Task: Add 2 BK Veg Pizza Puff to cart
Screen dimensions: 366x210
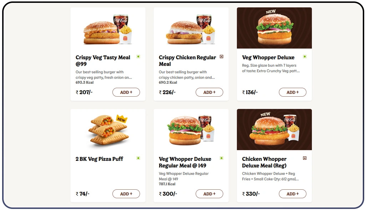Action: (x=126, y=194)
